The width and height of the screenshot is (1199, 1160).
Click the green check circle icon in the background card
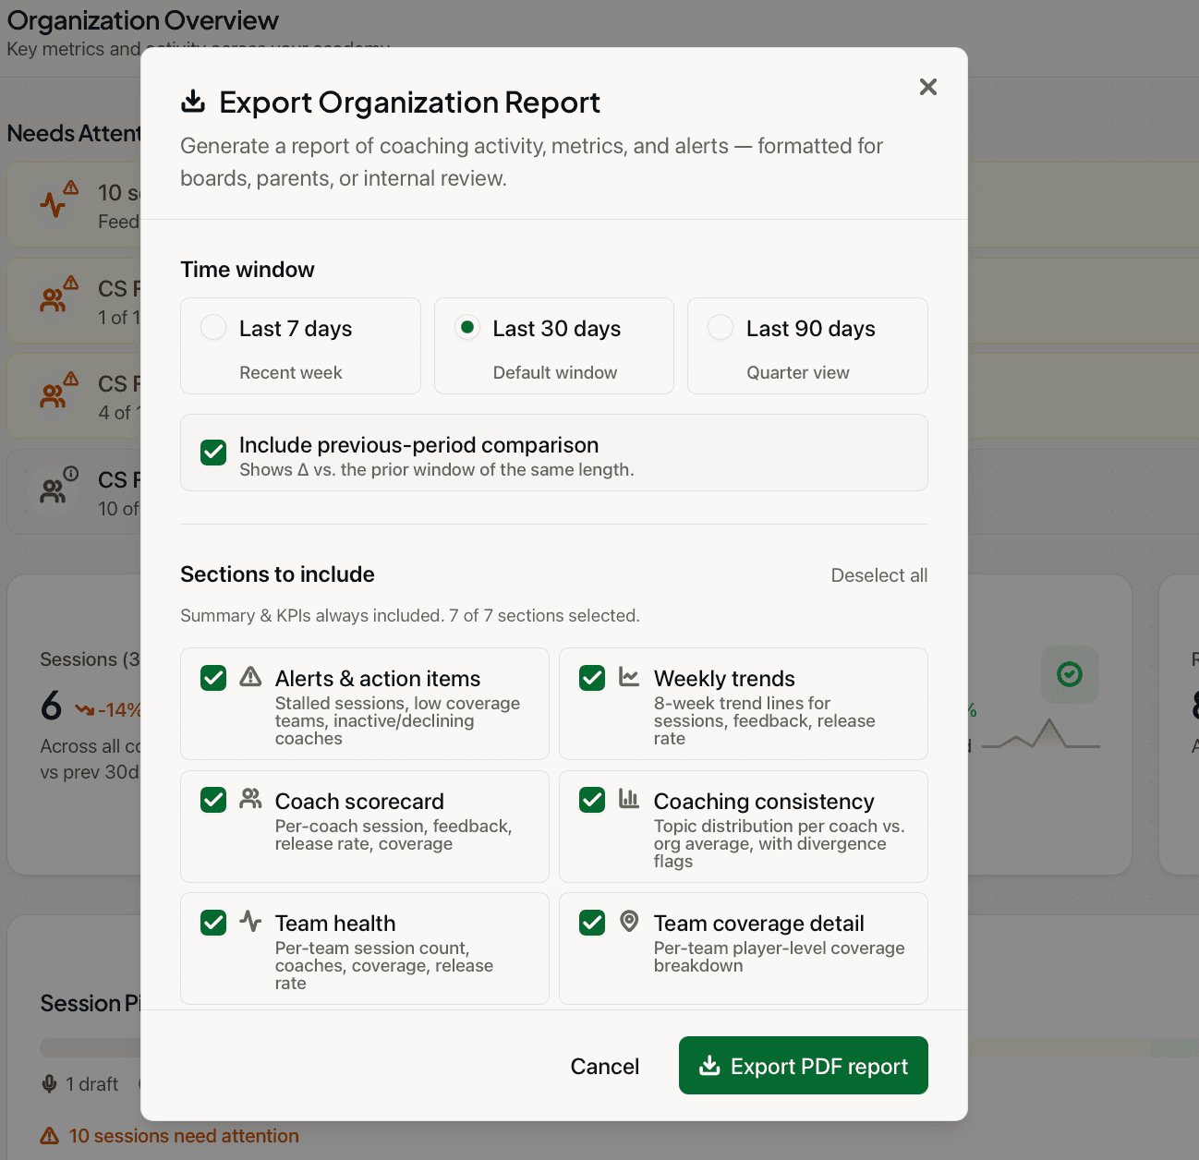pos(1070,674)
